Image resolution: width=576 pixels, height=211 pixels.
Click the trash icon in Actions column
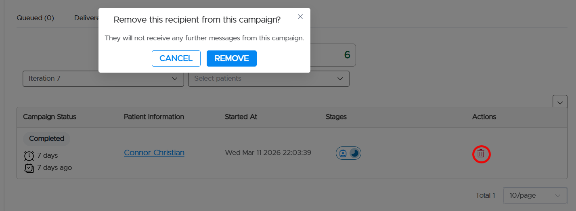(x=481, y=154)
